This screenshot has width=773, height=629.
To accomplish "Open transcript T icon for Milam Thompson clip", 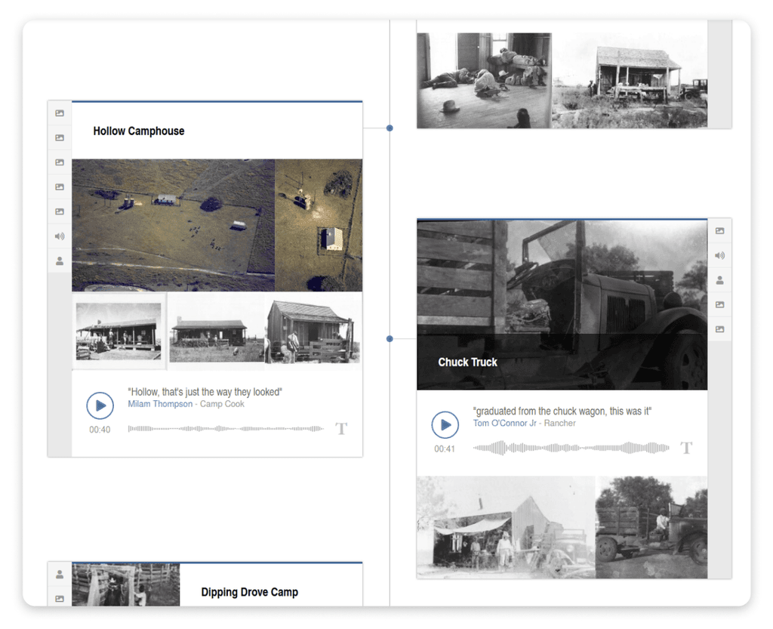I will click(341, 428).
